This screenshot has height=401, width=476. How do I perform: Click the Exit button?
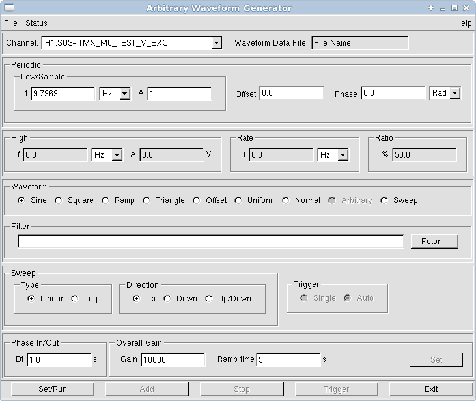click(x=431, y=389)
